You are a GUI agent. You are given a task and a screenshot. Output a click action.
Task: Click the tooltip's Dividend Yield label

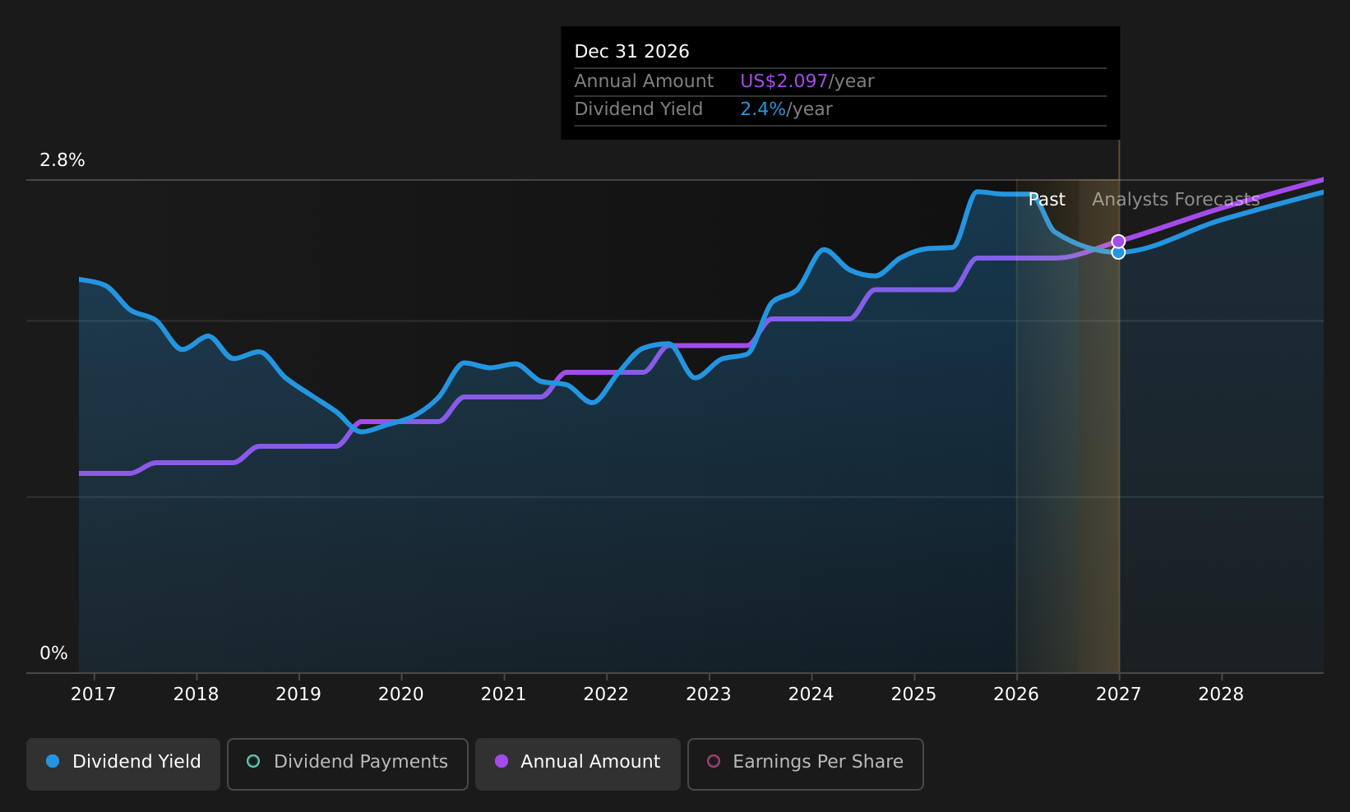pos(638,109)
